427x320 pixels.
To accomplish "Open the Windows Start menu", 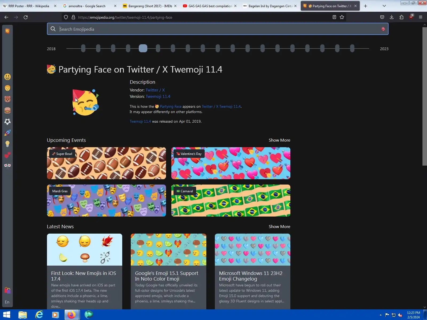I will click(x=6, y=315).
